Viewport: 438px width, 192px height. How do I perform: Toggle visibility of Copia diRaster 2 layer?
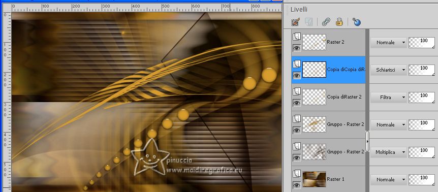pos(296,103)
